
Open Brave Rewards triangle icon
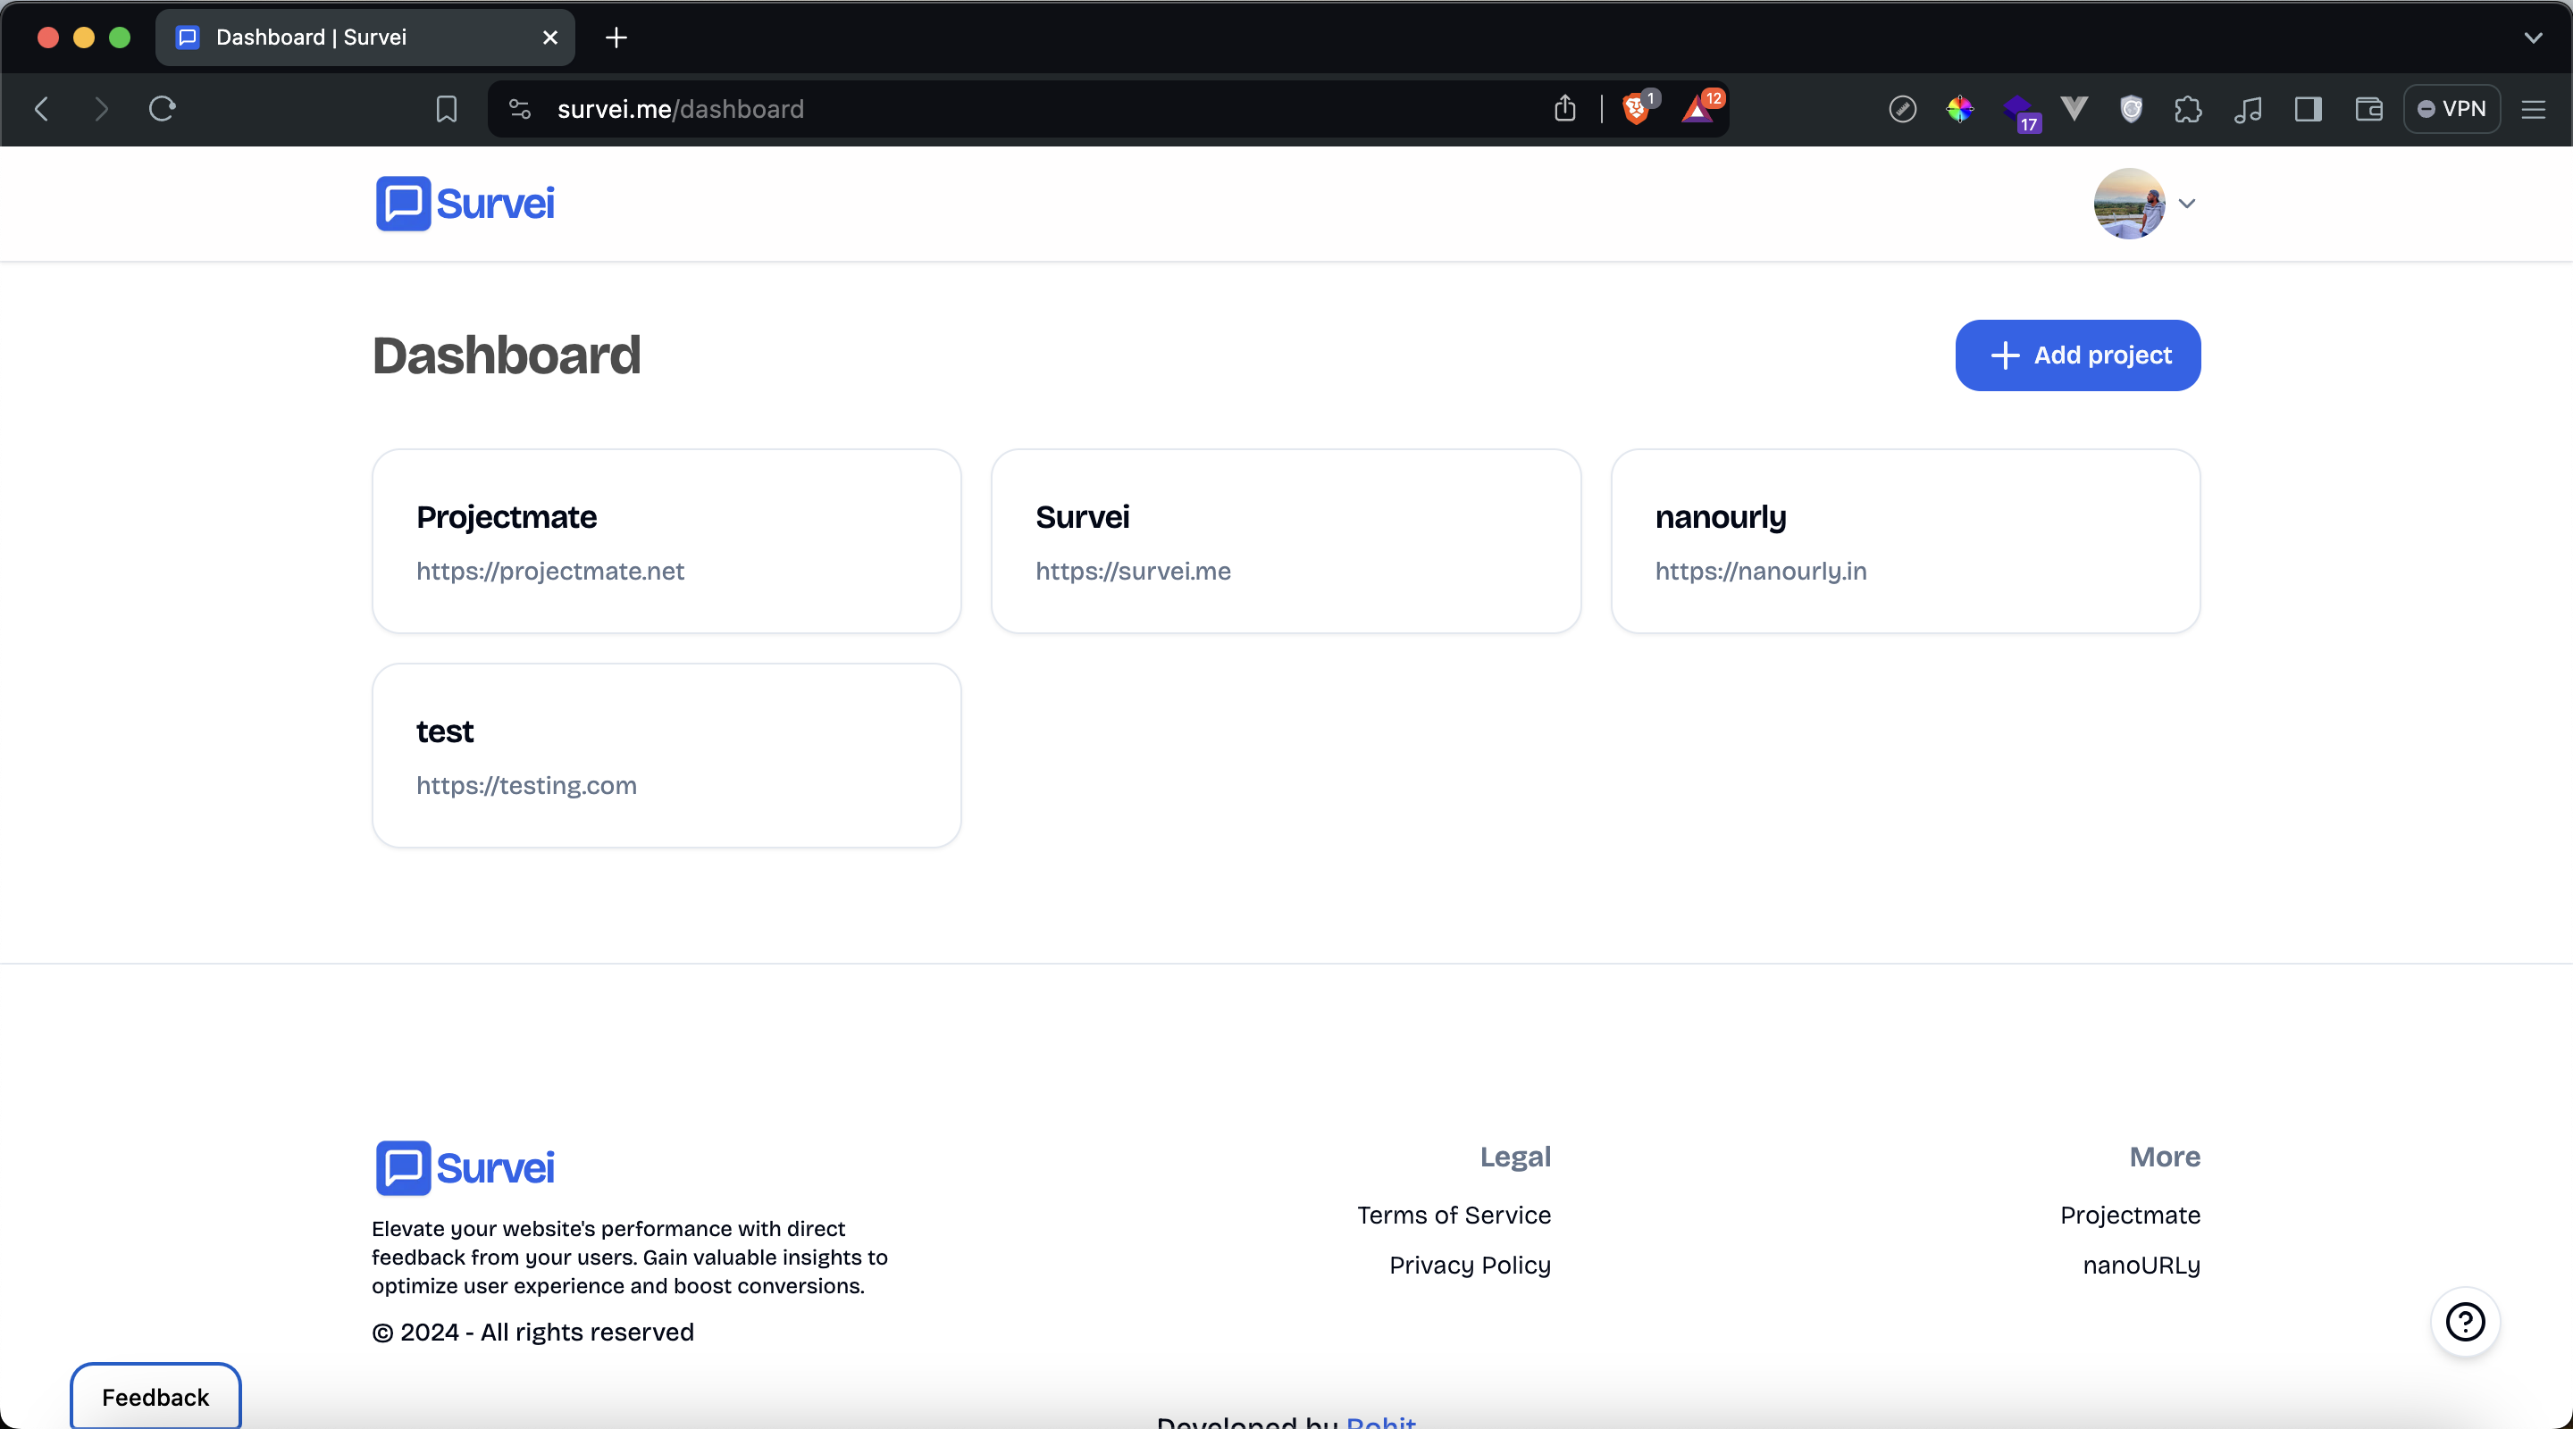[x=1698, y=108]
